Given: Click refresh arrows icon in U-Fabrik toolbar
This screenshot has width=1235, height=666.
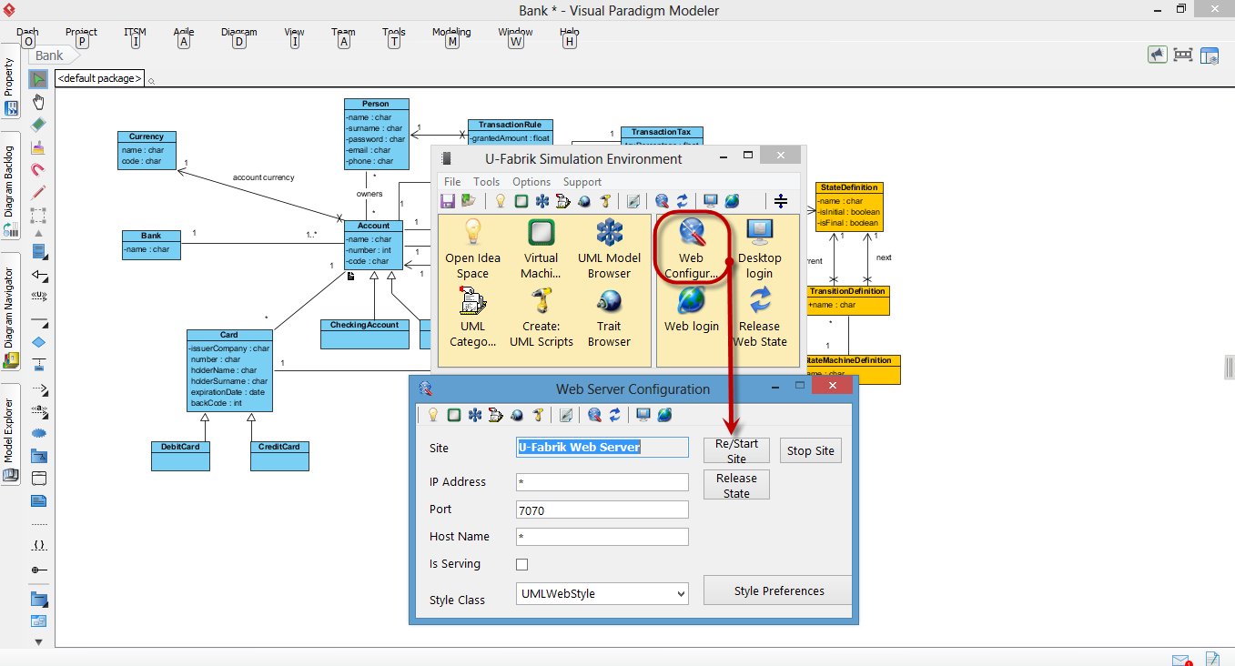Looking at the screenshot, I should (682, 201).
